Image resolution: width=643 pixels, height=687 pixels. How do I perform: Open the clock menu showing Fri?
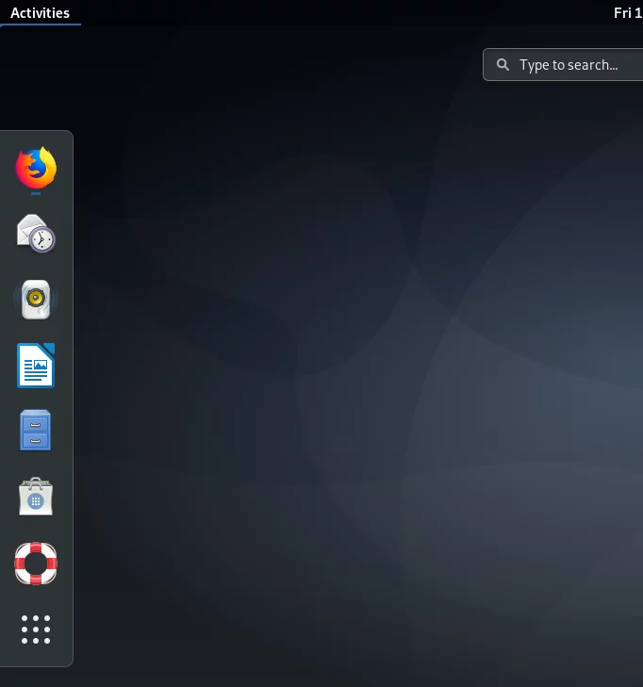tap(628, 13)
